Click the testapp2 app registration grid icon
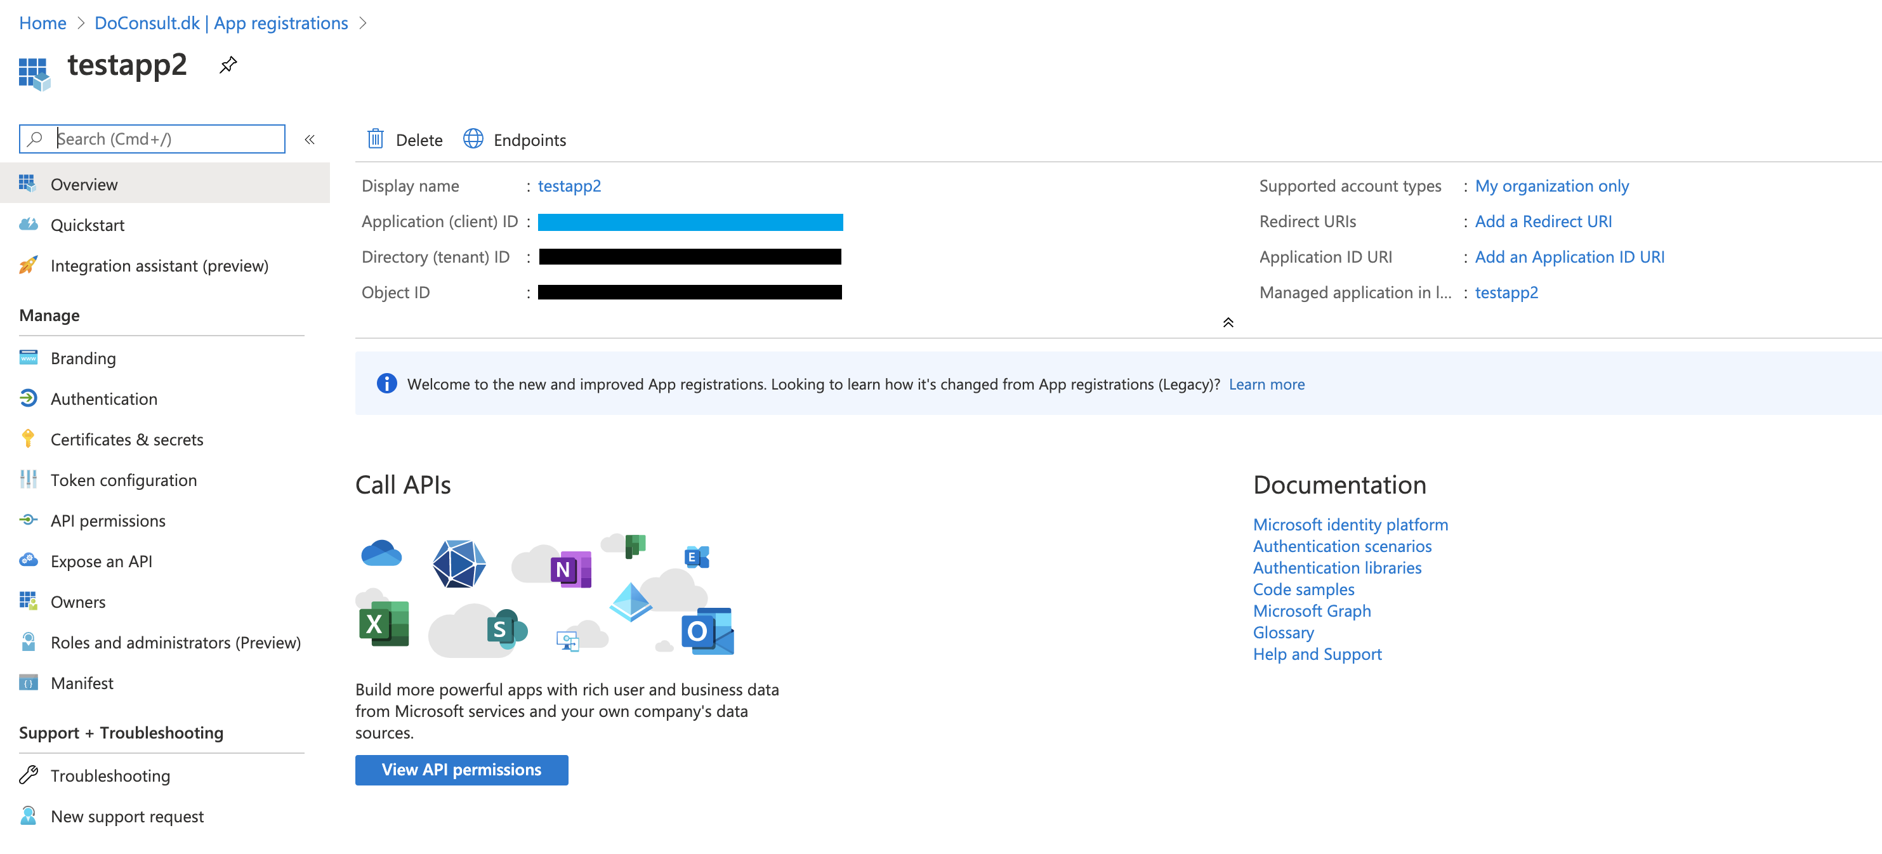 coord(34,74)
